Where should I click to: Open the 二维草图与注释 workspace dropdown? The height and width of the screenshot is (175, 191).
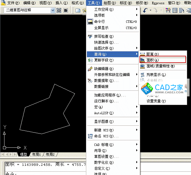pos(53,10)
